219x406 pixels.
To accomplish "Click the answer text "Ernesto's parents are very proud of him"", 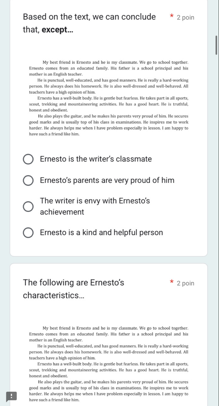I will pos(107,181).
